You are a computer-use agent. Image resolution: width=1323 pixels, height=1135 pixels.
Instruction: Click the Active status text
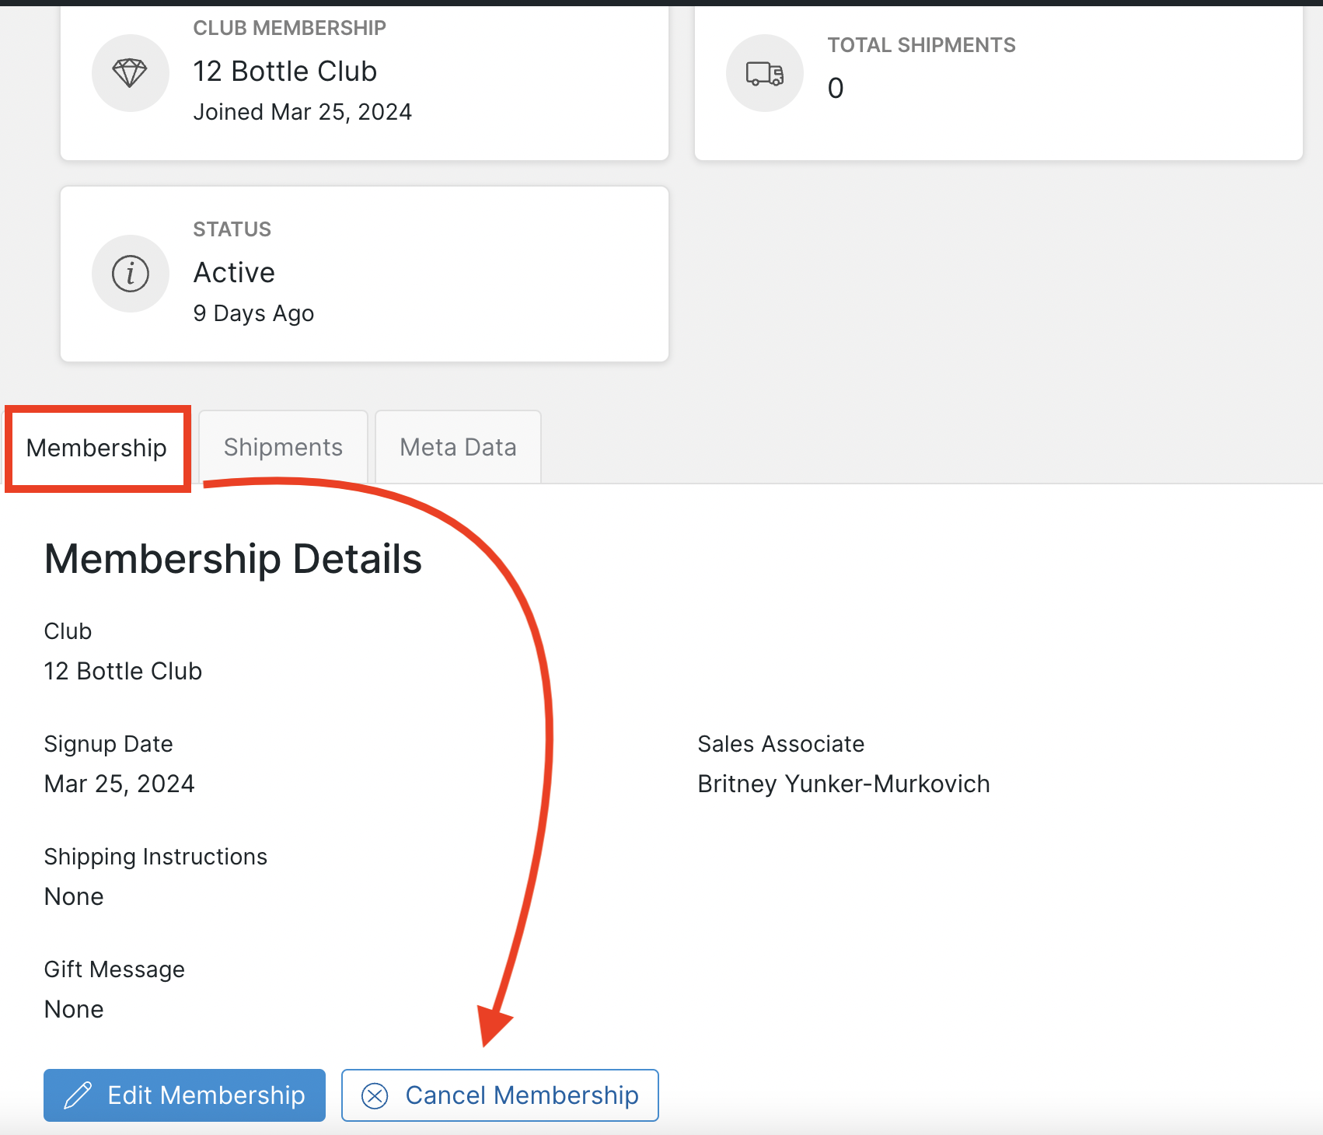click(233, 272)
